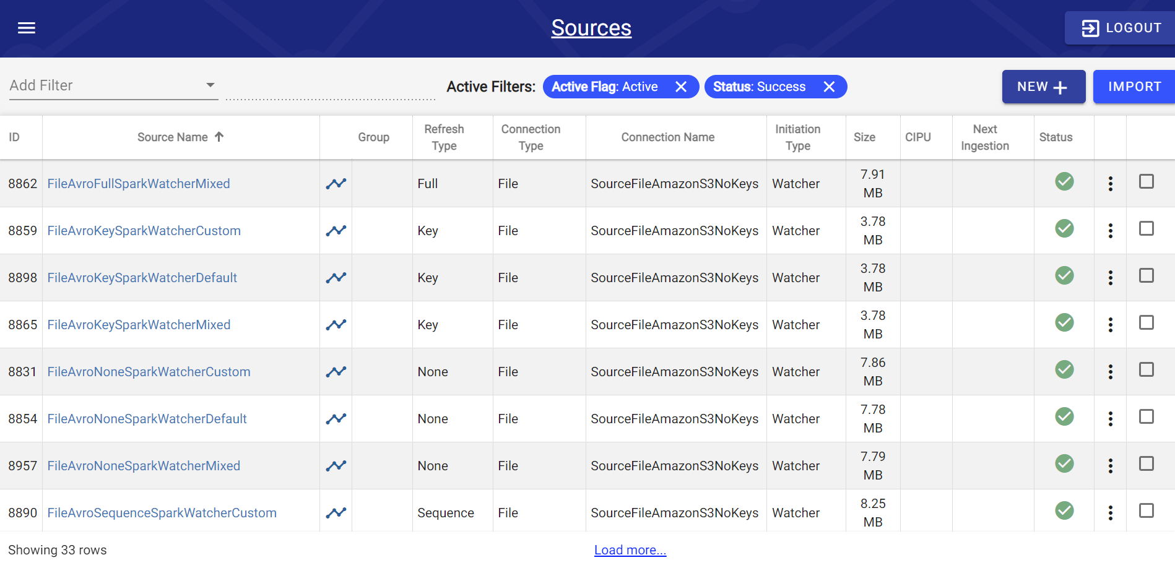Open chart icon for FileAvroNoneSparkWatcherMixed
Image resolution: width=1175 pixels, height=568 pixels.
point(336,466)
